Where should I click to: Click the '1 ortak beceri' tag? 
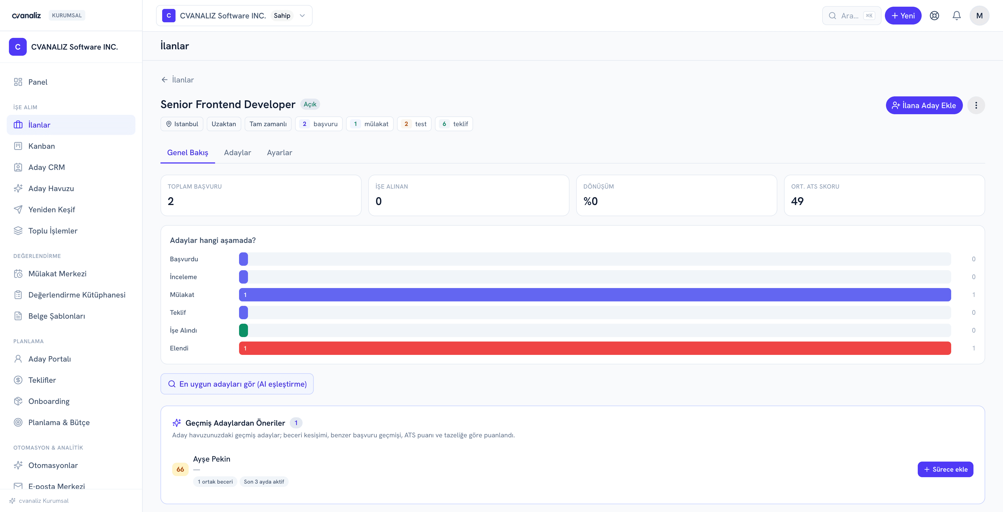215,482
